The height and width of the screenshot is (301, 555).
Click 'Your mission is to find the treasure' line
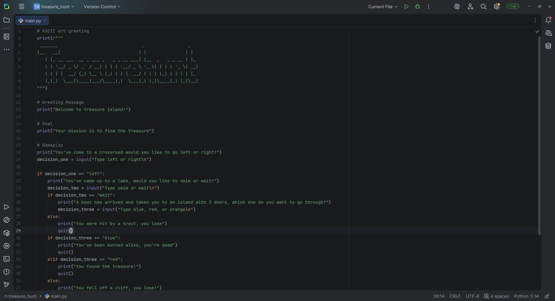click(95, 131)
